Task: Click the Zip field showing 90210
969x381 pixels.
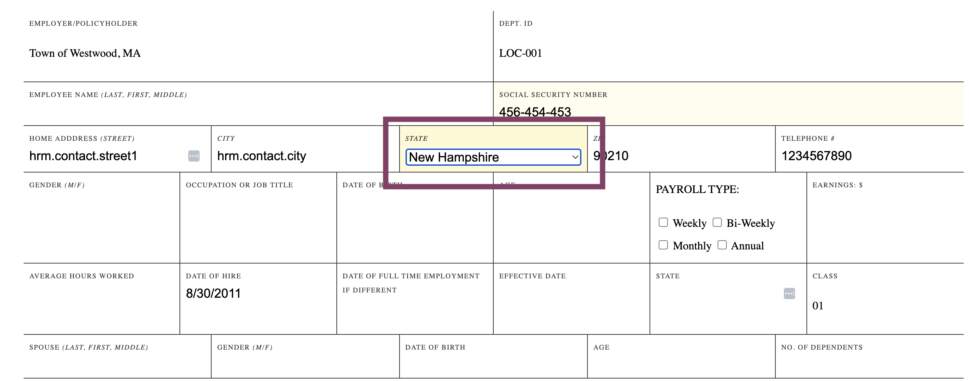Action: (x=681, y=156)
